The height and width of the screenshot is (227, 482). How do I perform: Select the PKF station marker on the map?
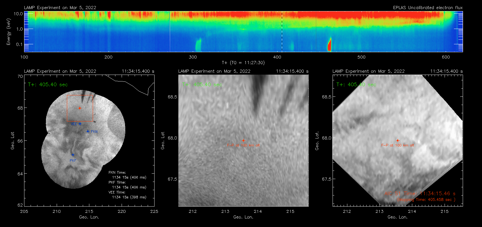73,155
